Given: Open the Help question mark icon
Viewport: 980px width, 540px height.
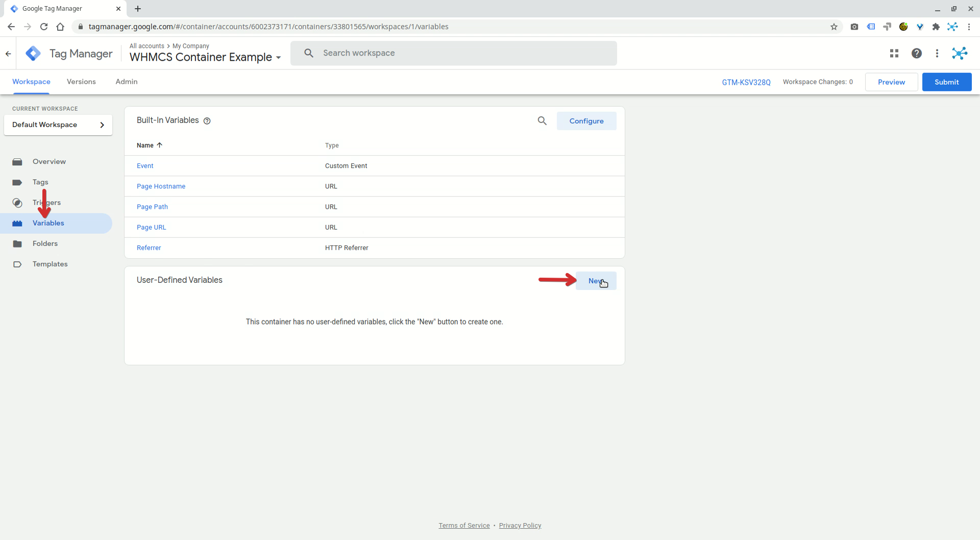Looking at the screenshot, I should click(916, 54).
